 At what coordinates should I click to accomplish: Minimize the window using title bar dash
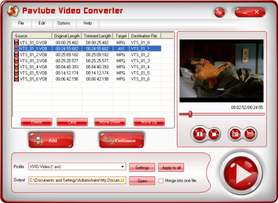(x=245, y=13)
